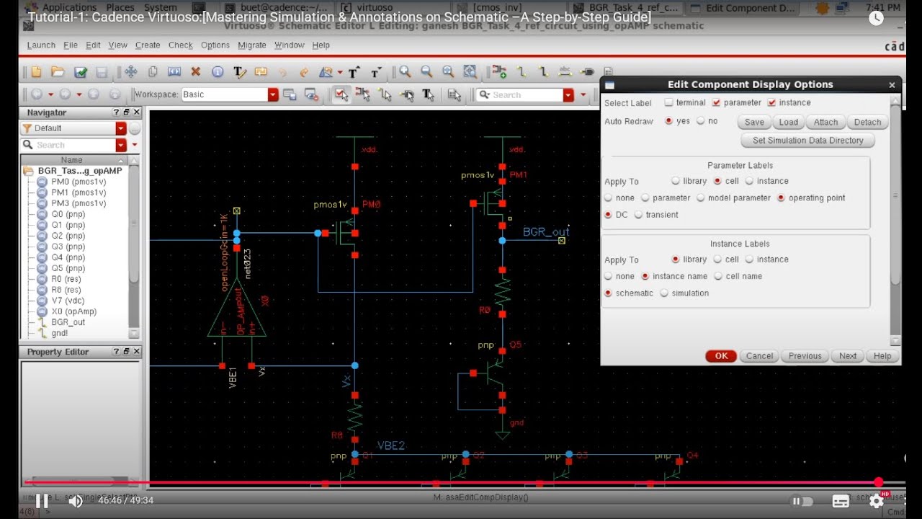Open the Navigator Search dropdown arrow
This screenshot has width=922, height=519.
click(x=121, y=145)
